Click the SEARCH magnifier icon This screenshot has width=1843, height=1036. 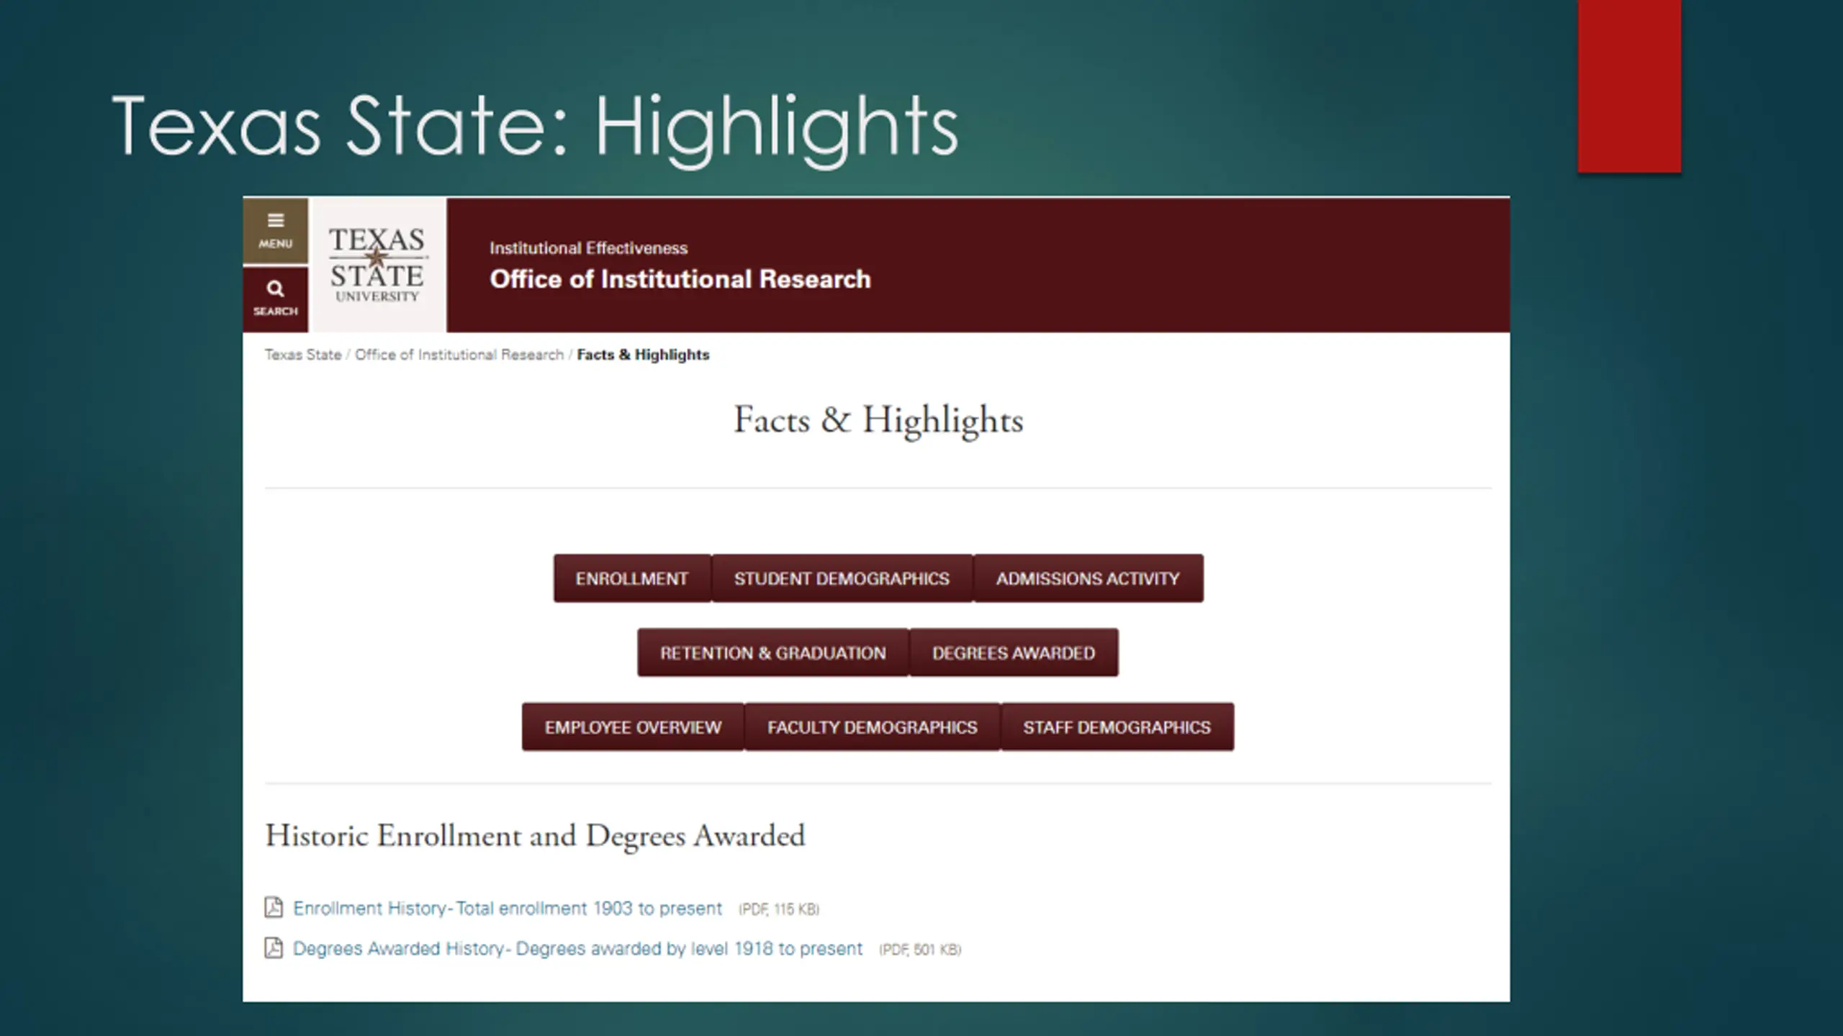(x=275, y=299)
